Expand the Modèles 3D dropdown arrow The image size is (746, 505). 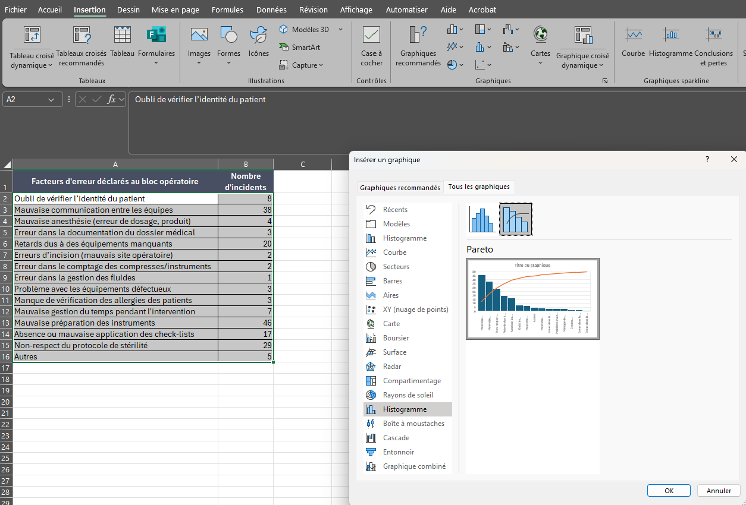[x=341, y=30]
